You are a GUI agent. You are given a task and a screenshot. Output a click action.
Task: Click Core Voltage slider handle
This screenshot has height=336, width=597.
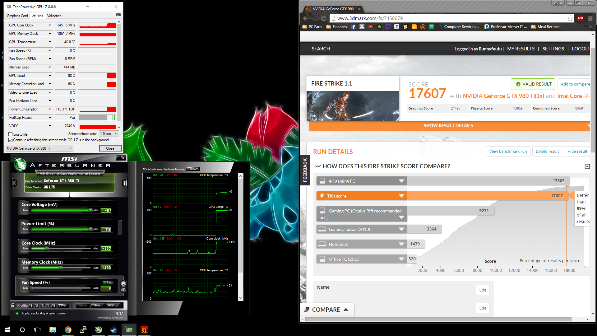pos(91,210)
